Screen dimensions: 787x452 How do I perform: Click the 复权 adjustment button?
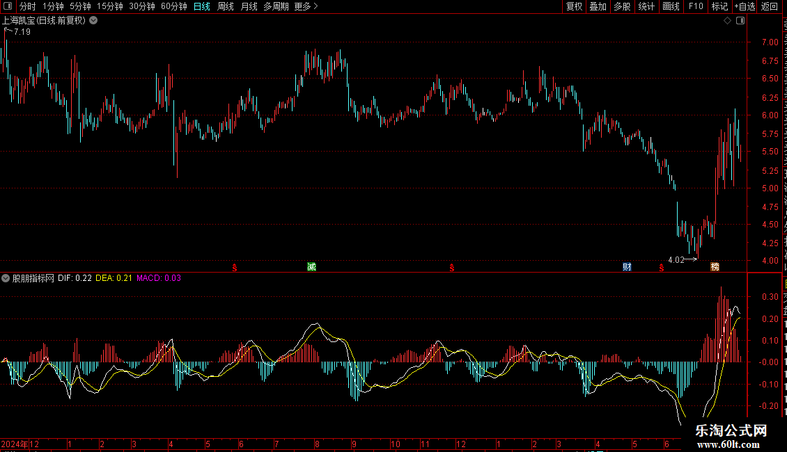(574, 6)
